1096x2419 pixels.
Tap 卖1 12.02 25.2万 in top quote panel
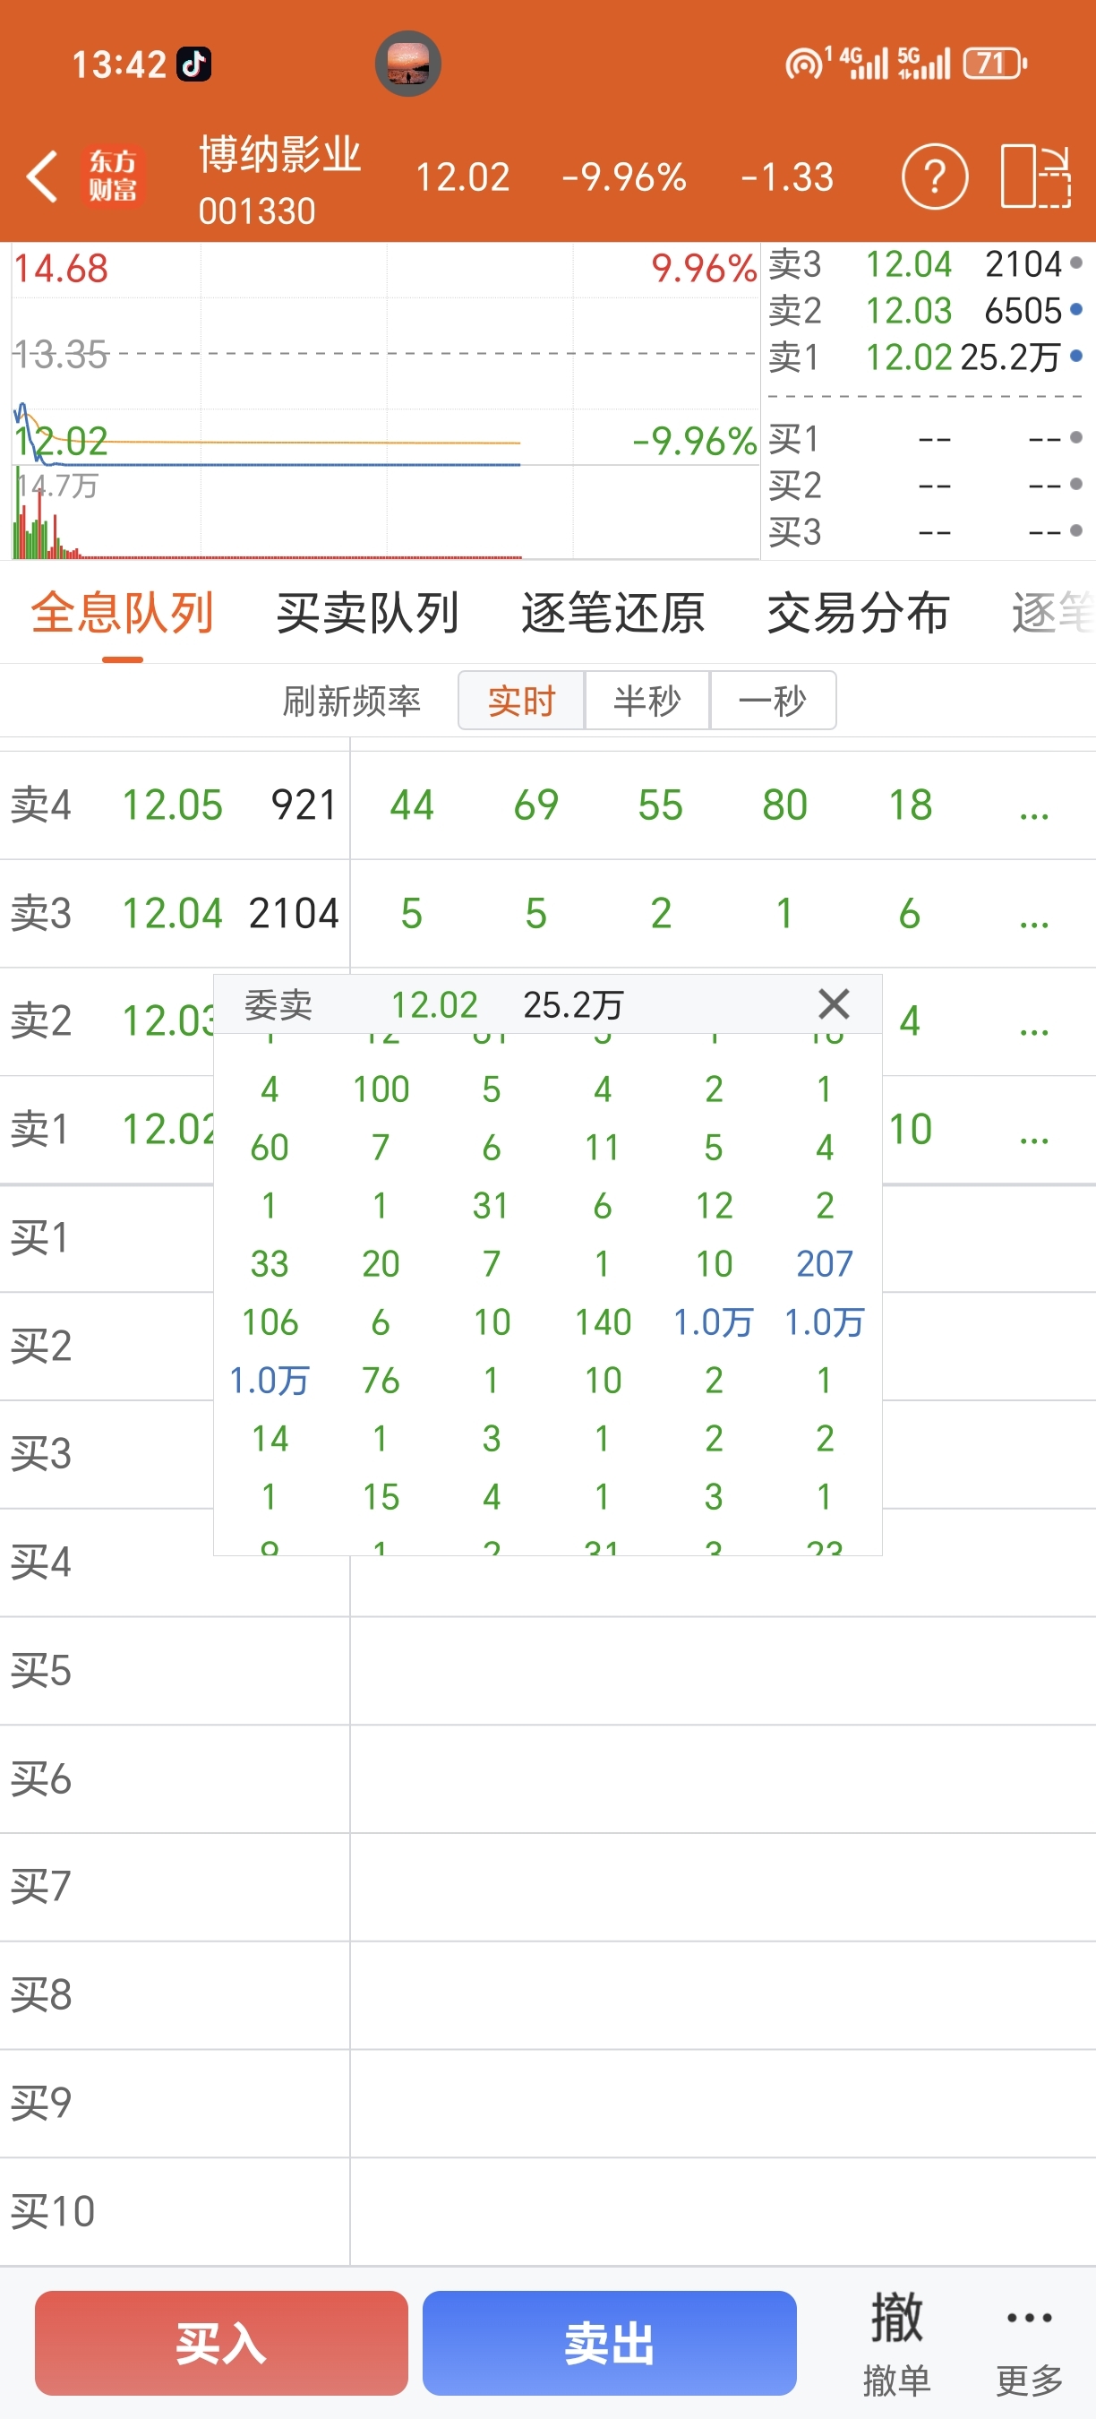pyautogui.click(x=924, y=357)
